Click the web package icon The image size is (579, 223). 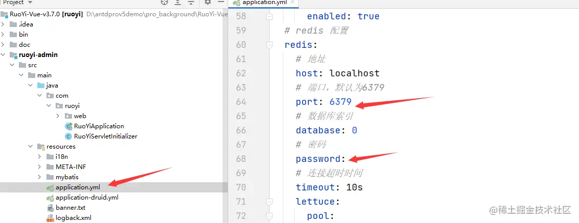tap(68, 116)
